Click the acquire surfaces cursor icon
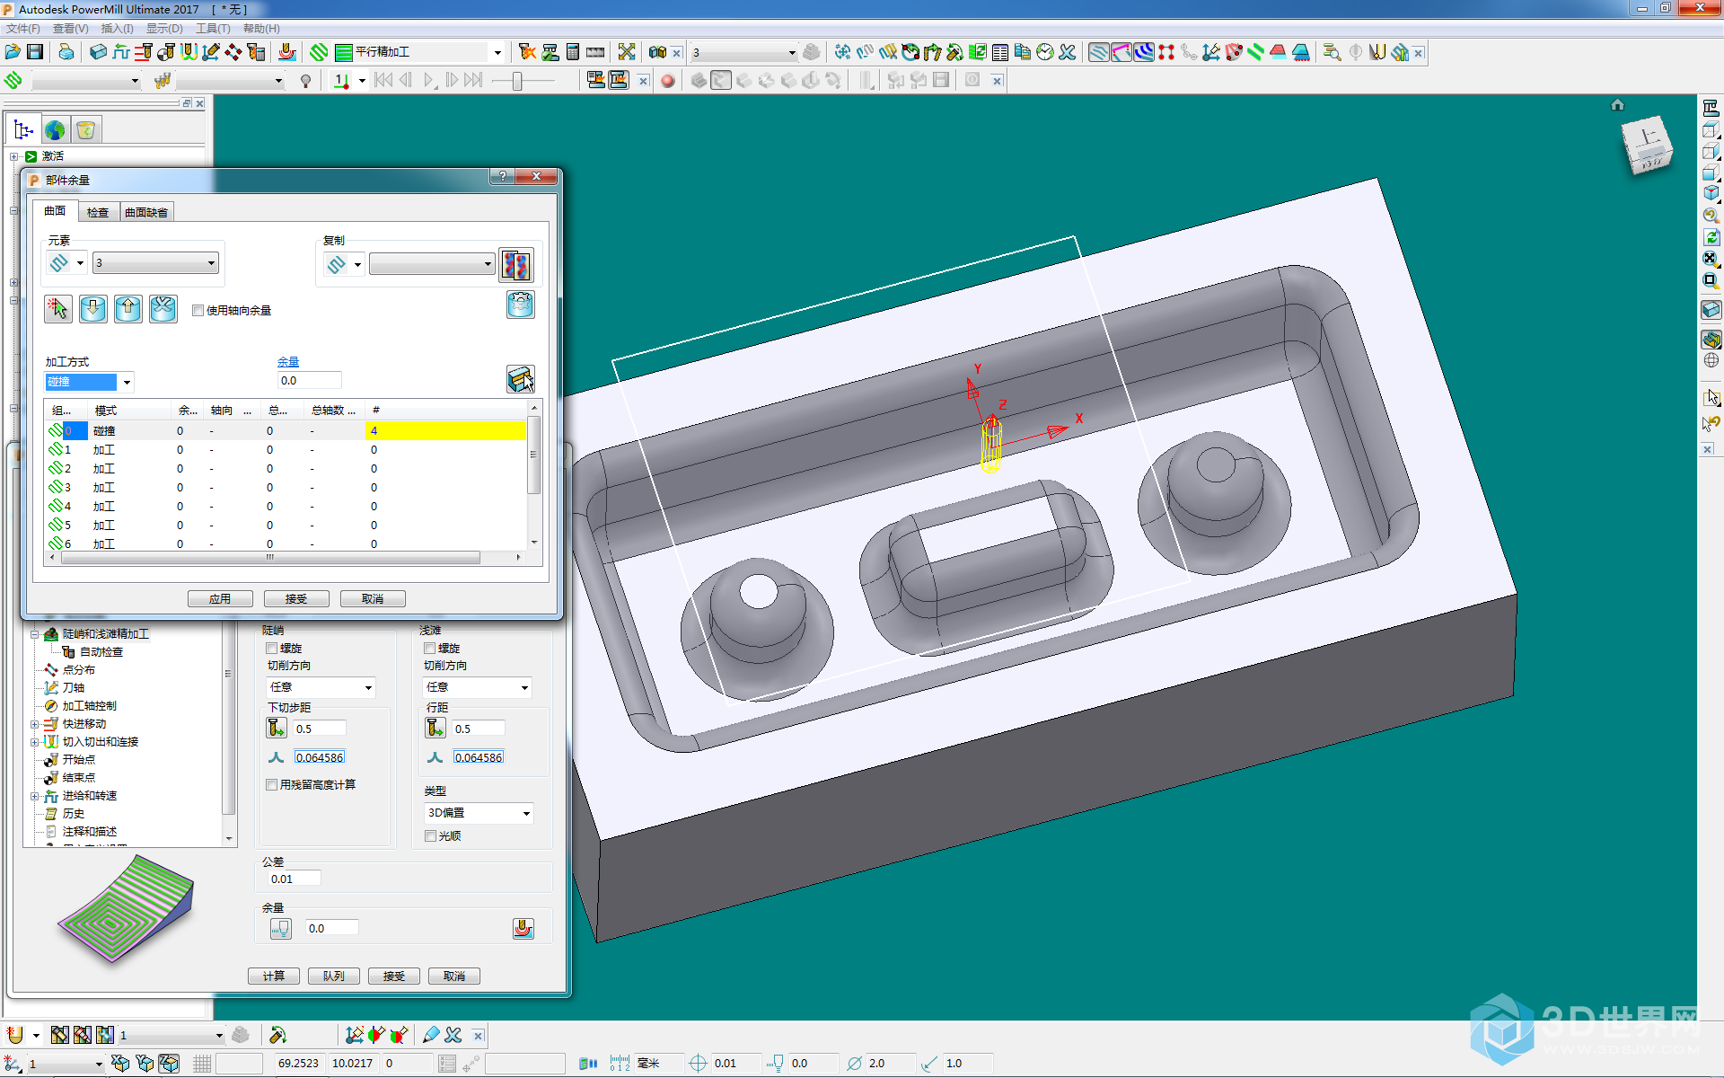1724x1078 pixels. pyautogui.click(x=58, y=309)
